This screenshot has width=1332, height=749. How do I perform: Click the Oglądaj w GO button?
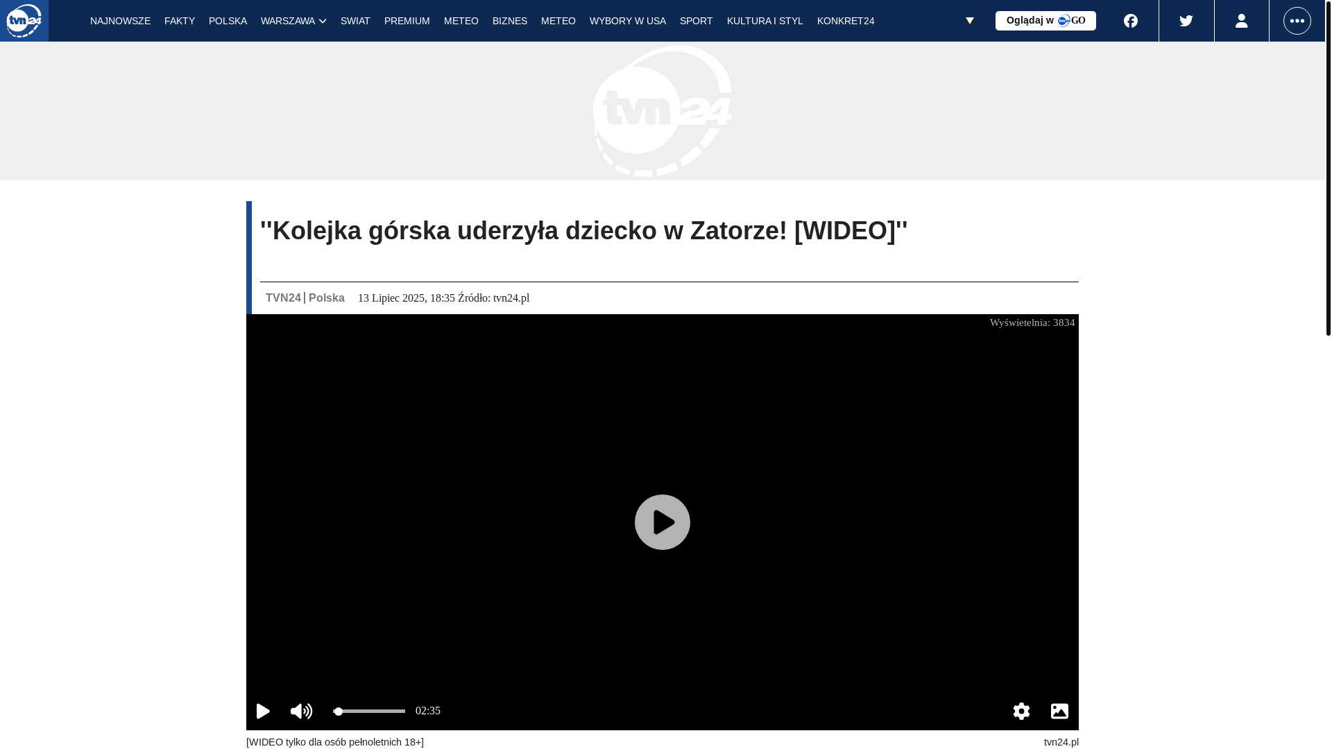(1045, 21)
